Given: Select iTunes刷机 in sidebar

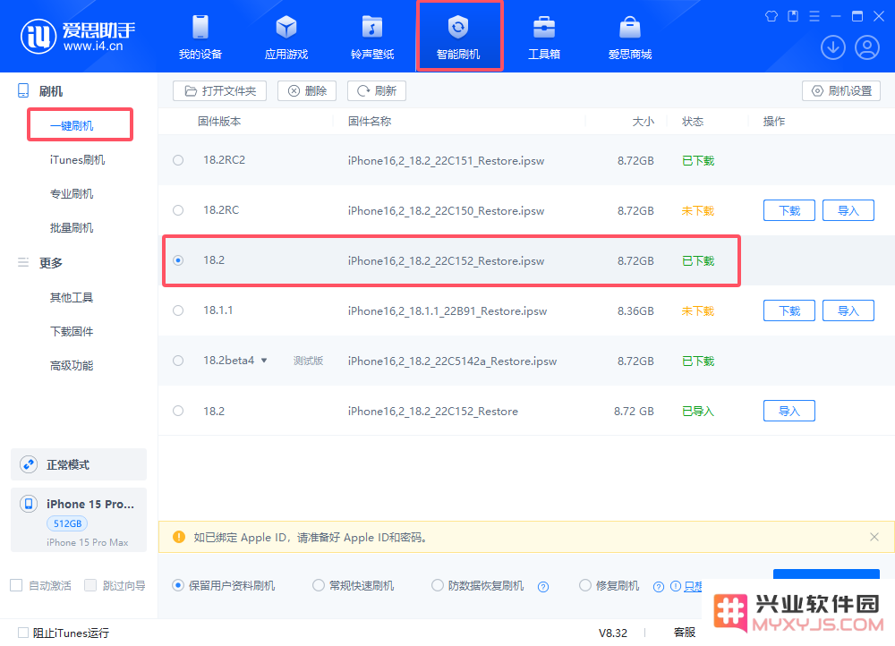Looking at the screenshot, I should click(x=77, y=160).
